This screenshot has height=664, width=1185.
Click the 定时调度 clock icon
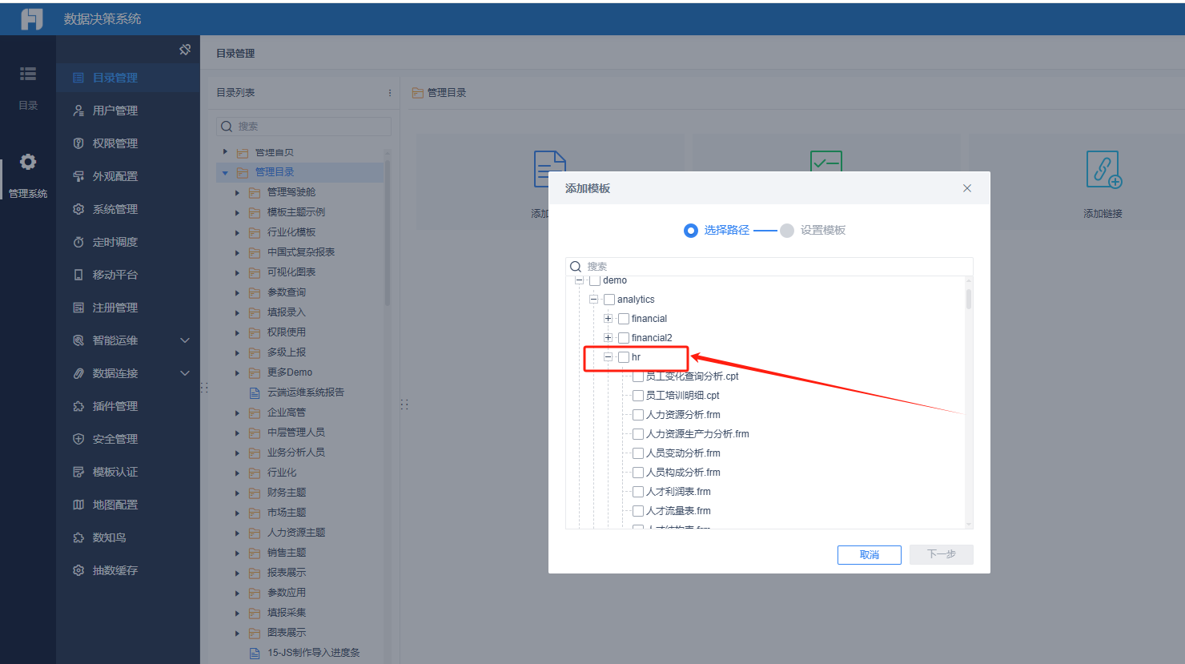tap(78, 242)
